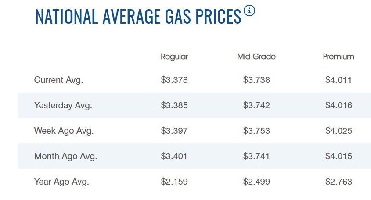Click year-ago Premium price $2.763
The width and height of the screenshot is (371, 200).
339,182
